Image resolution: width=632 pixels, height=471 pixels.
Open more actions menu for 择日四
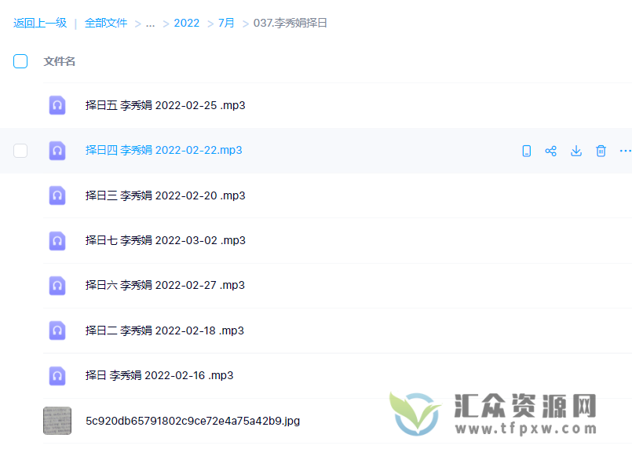pyautogui.click(x=624, y=151)
